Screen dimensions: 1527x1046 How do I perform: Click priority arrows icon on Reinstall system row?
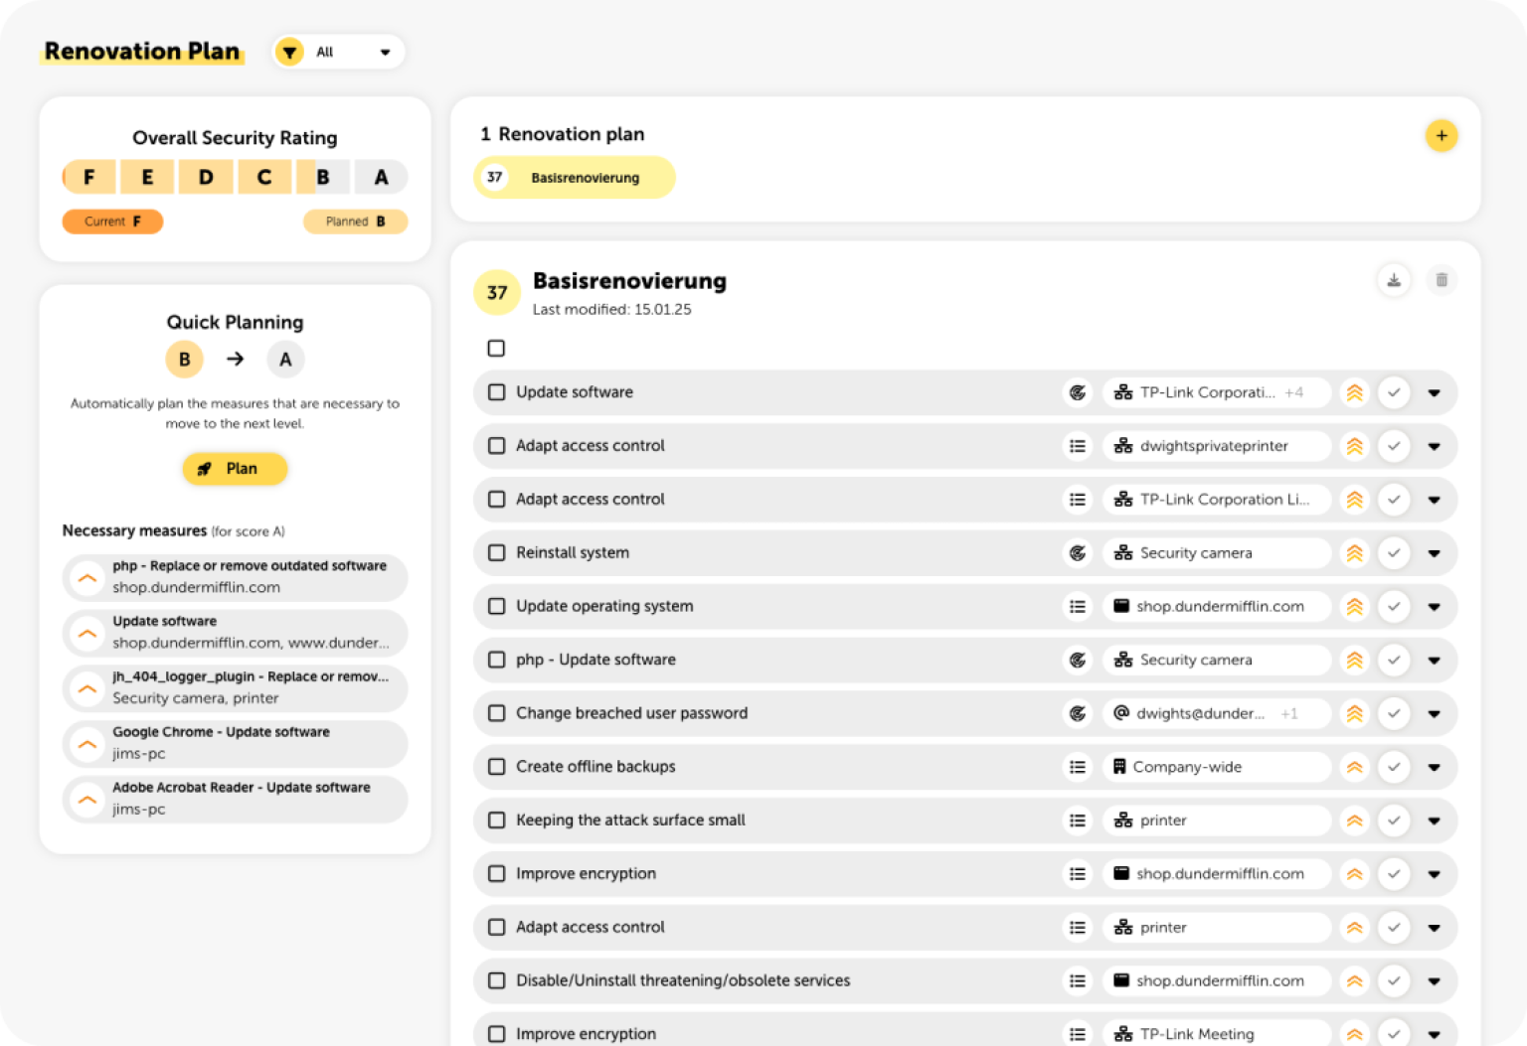1354,553
